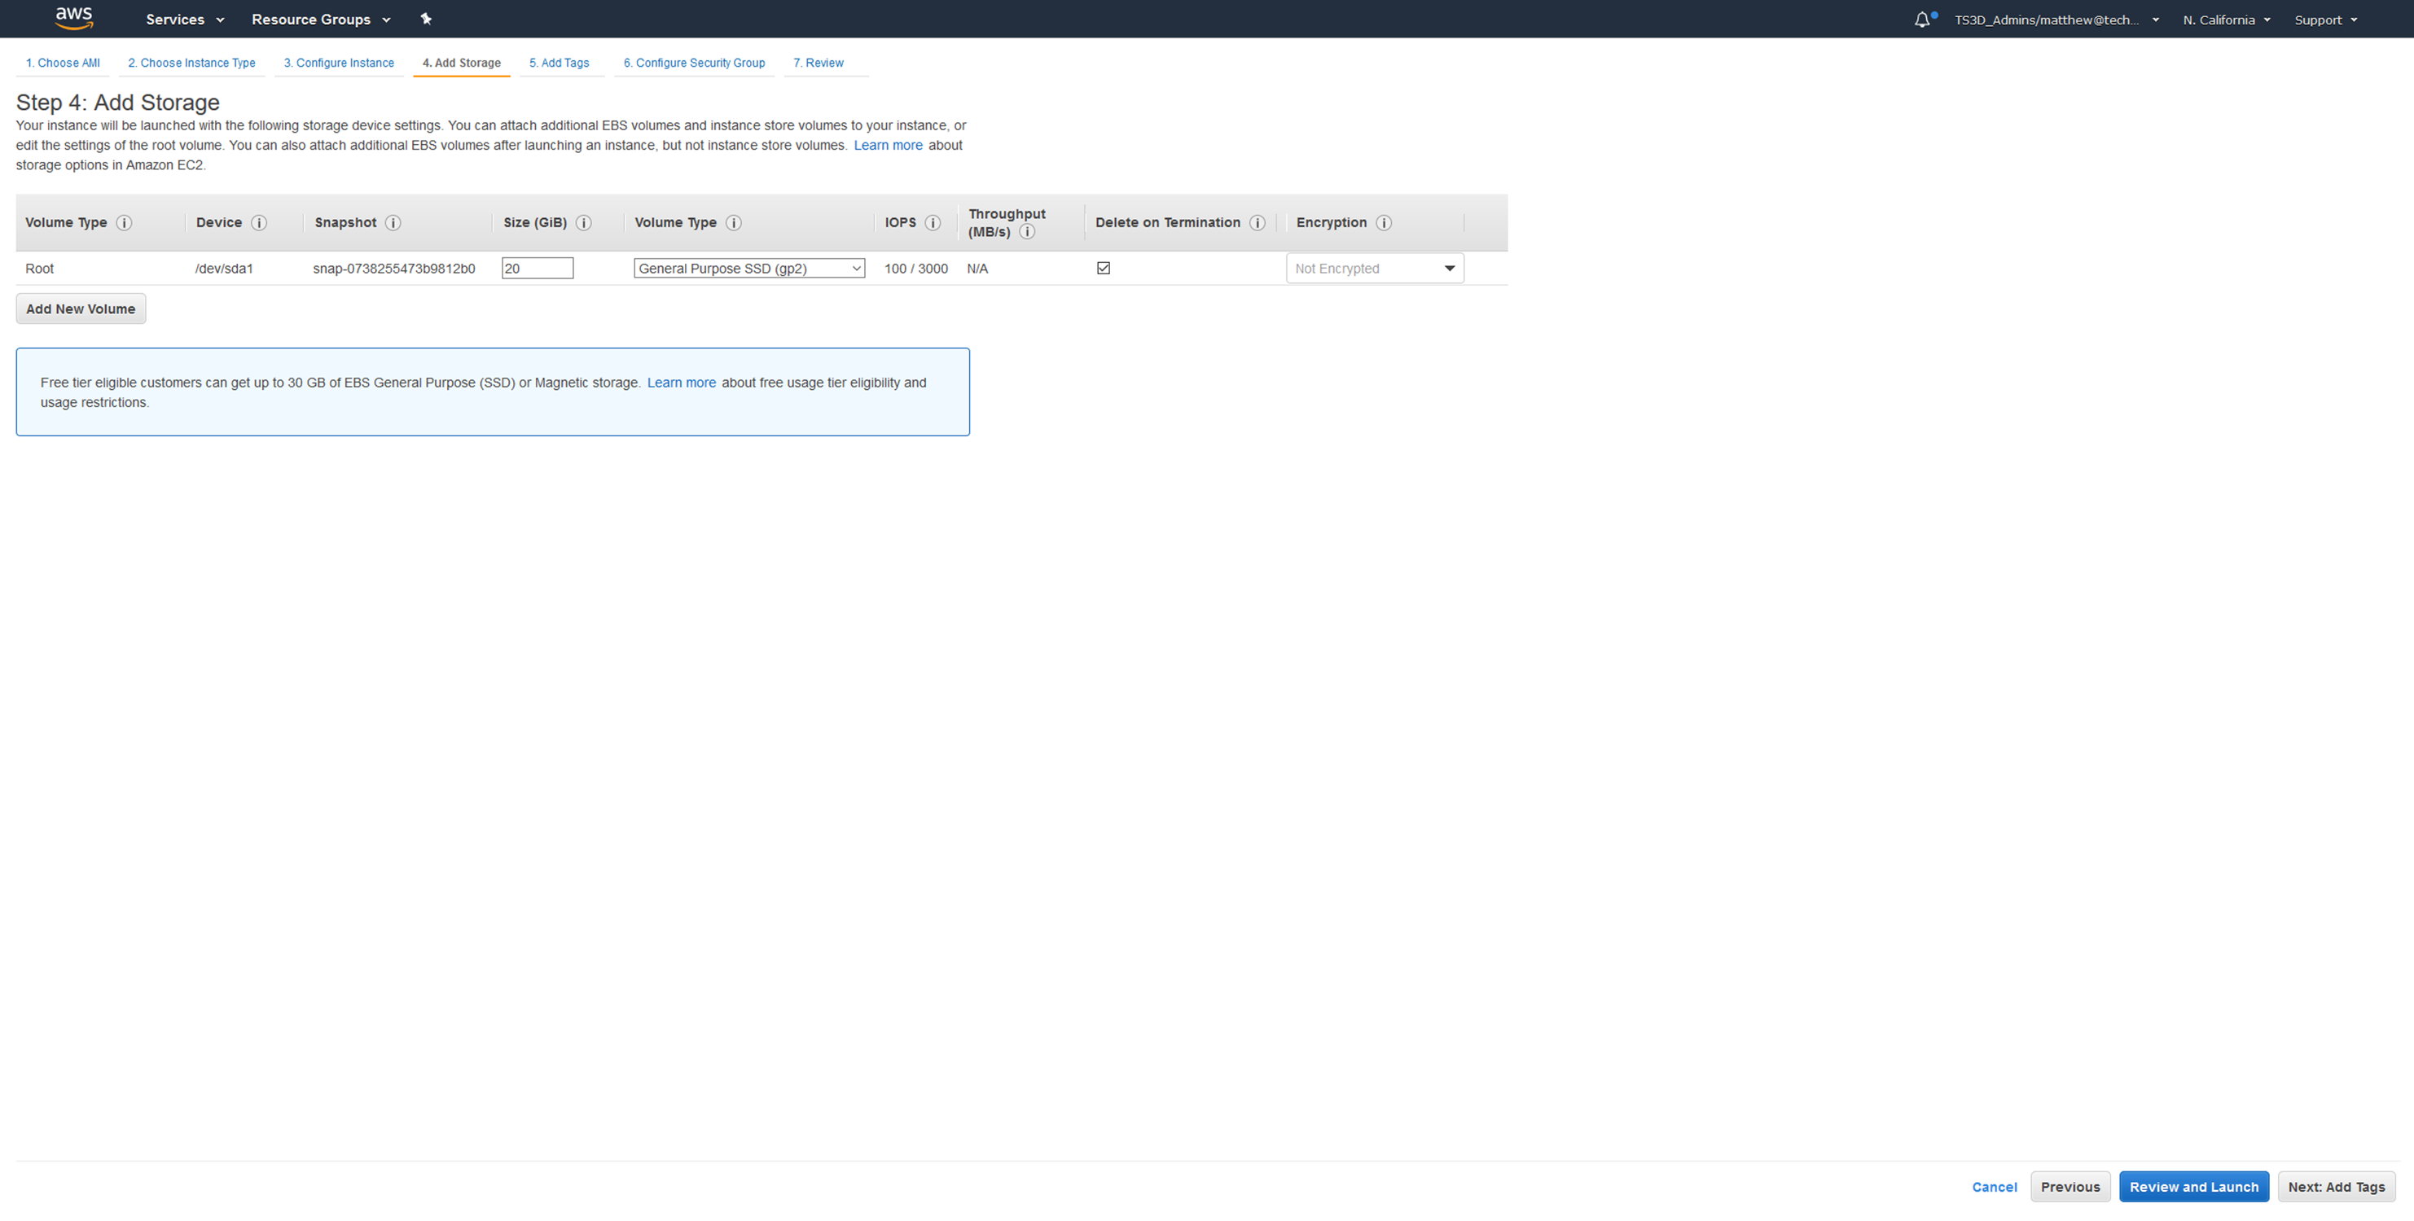
Task: Open the Delete on Termination info tooltip
Action: [x=1258, y=223]
